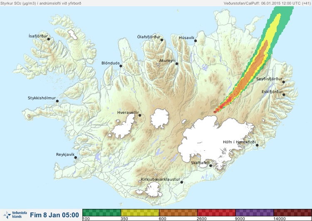
Task: Click the 'Styrkur SO2' title text
Action: (x=41, y=3)
